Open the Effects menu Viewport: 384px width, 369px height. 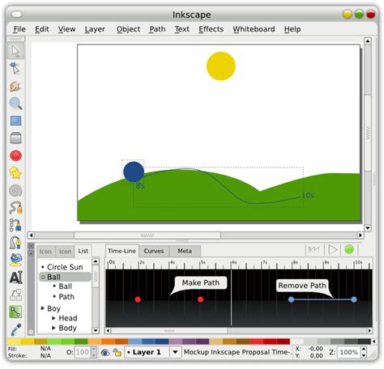pyautogui.click(x=211, y=29)
